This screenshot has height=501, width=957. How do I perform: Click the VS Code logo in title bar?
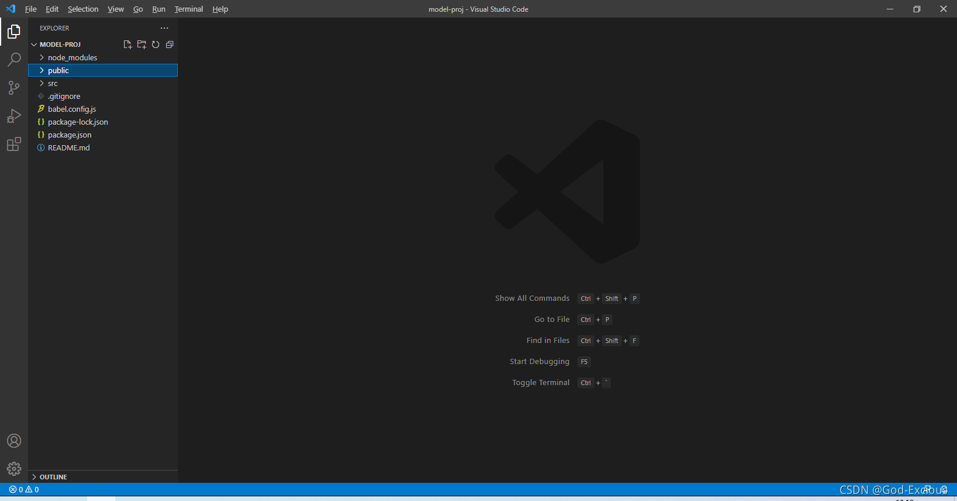(11, 9)
